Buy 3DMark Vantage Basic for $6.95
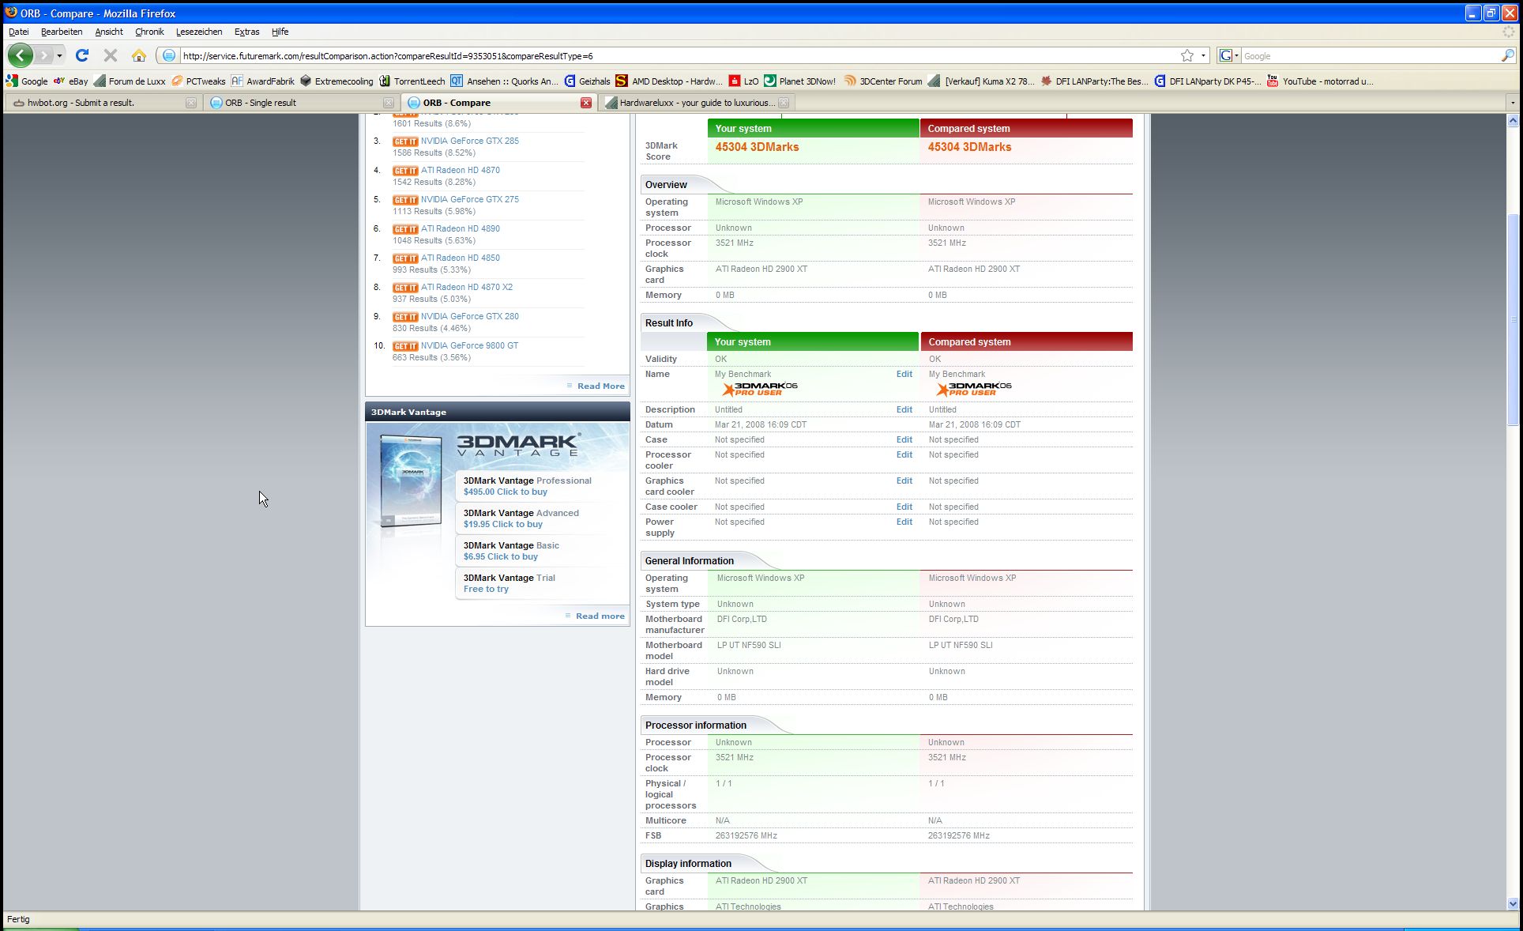 click(x=501, y=556)
